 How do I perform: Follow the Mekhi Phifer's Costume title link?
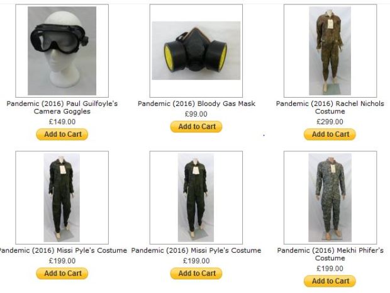(330, 254)
